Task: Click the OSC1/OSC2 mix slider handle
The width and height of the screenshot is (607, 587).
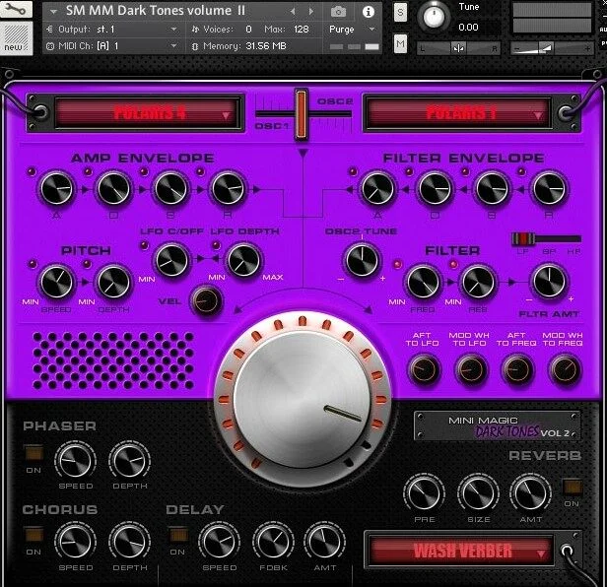Action: pyautogui.click(x=301, y=114)
